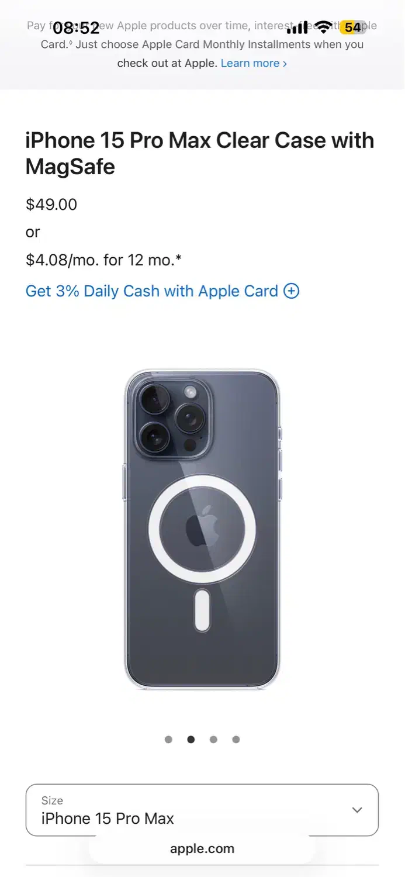Tap the plus circle icon beside Apple Card
The image size is (405, 877).
coord(291,291)
